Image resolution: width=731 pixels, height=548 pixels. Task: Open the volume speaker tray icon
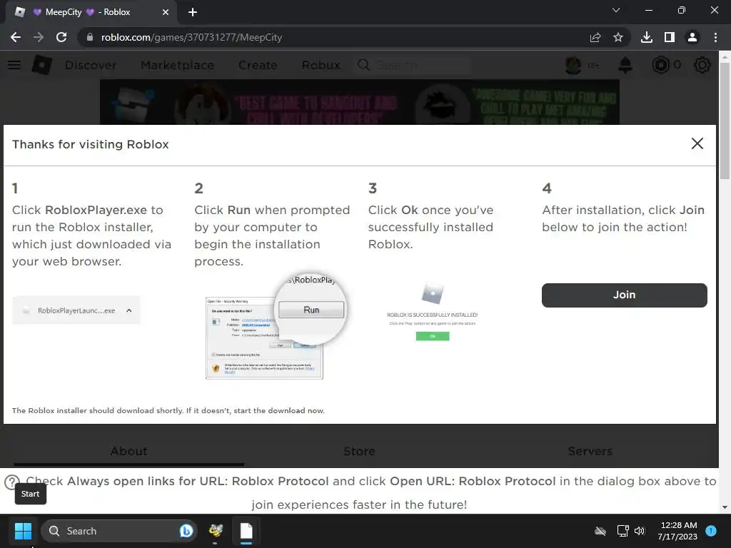640,531
